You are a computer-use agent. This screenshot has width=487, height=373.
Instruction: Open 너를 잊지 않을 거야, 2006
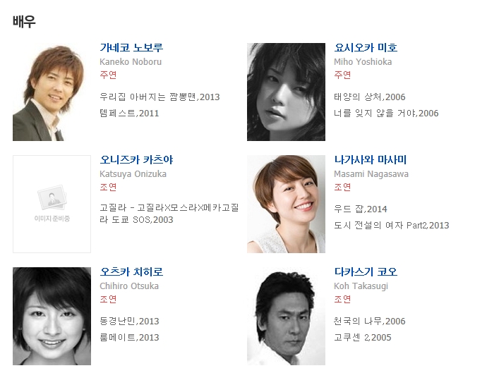(x=386, y=114)
